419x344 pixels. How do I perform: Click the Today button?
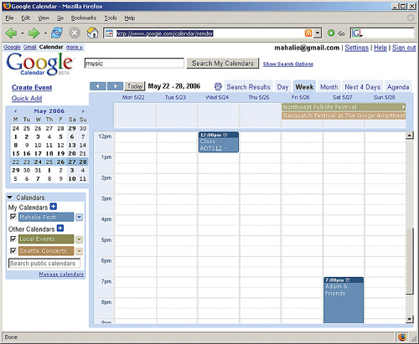coord(135,86)
